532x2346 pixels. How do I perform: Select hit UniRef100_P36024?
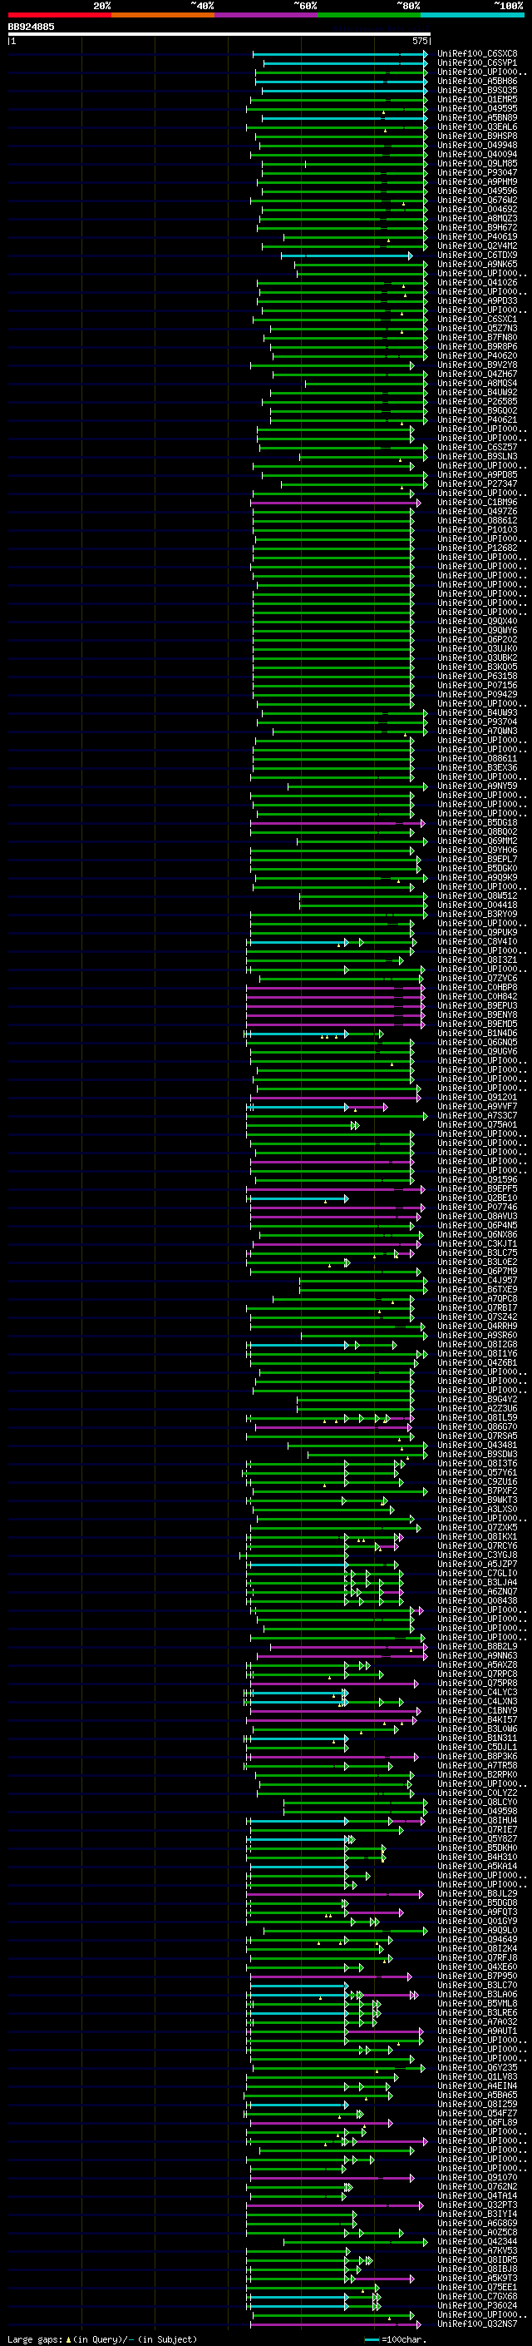click(477, 2305)
